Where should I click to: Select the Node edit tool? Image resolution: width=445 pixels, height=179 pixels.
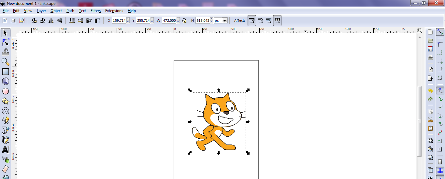click(5, 42)
